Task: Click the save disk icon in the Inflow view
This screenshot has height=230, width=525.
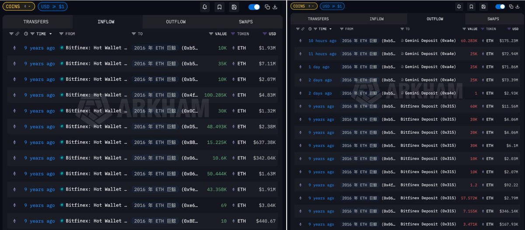Action: coord(234,7)
